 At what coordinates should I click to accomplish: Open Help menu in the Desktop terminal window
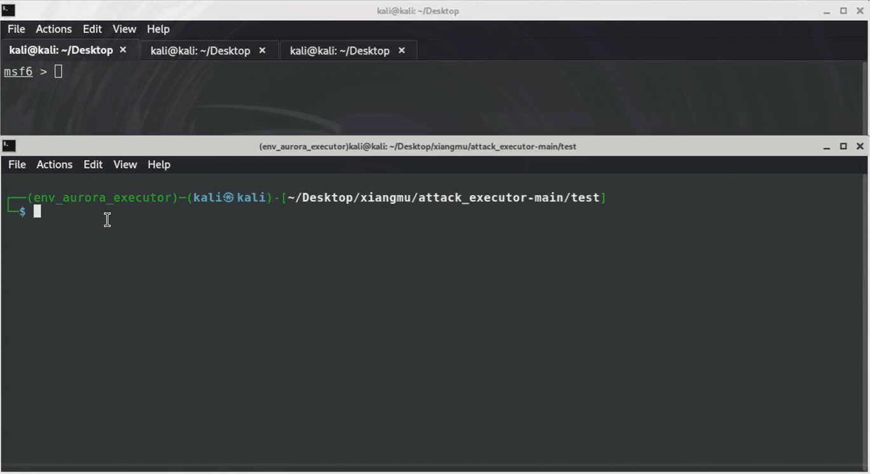(158, 29)
